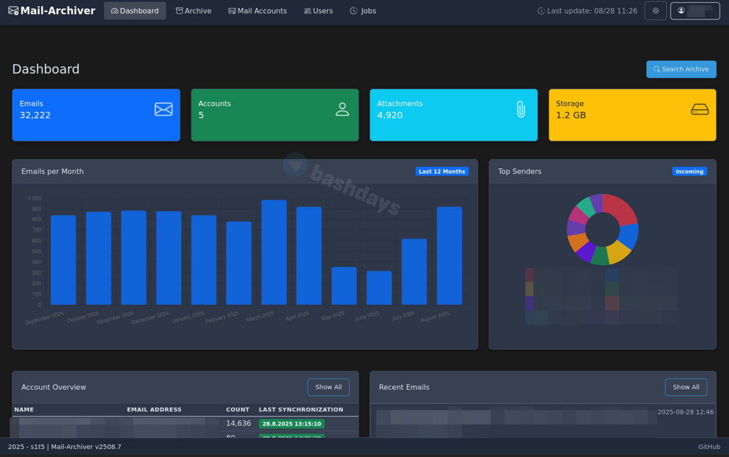The height and width of the screenshot is (457, 729).
Task: Show all accounts in Account Overview
Action: point(329,387)
